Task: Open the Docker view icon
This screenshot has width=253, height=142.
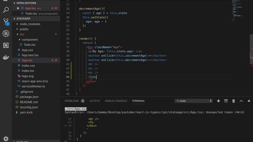Action: pyautogui.click(x=6, y=57)
